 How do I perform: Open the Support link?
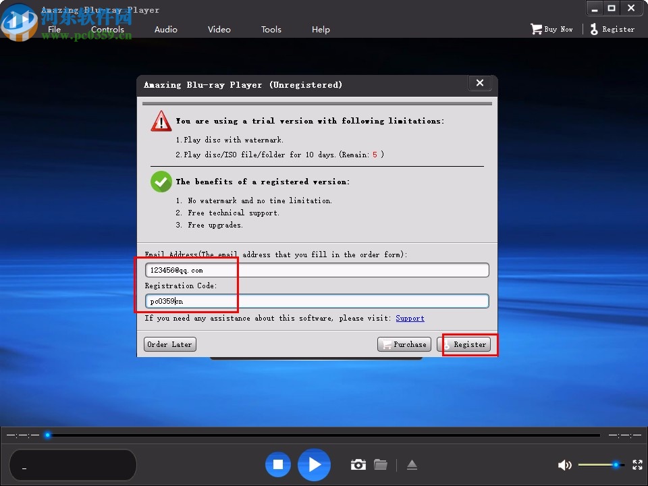(410, 318)
